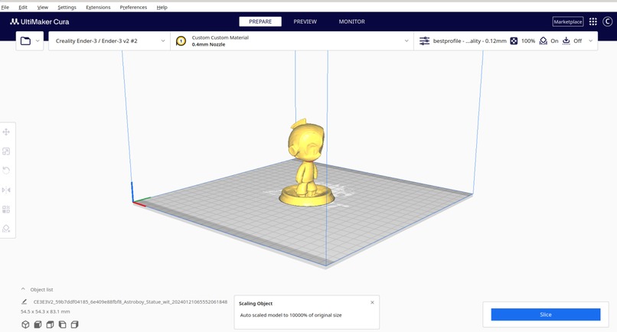This screenshot has height=332, width=617.
Task: Open the Settings menu
Action: tap(67, 7)
